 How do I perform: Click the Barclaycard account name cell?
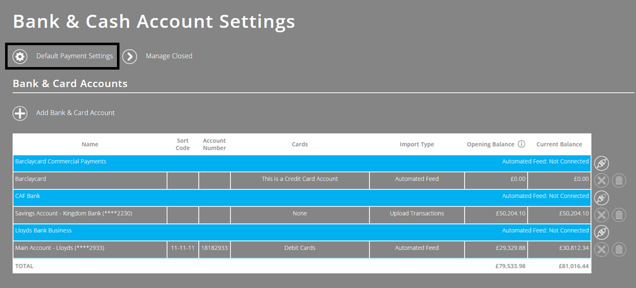click(x=90, y=180)
